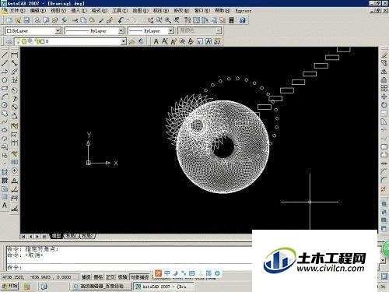
Task: Activate the Zoom Realtime tool
Action: pyautogui.click(x=159, y=20)
